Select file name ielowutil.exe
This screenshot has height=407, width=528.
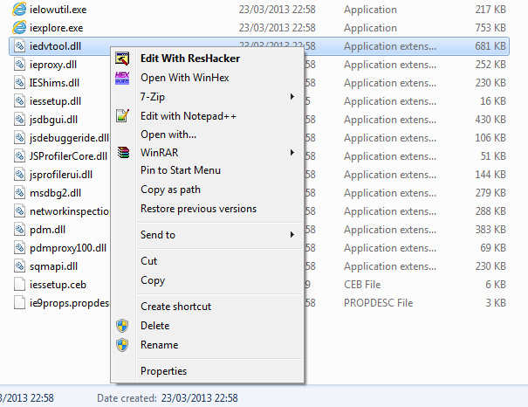(x=58, y=10)
